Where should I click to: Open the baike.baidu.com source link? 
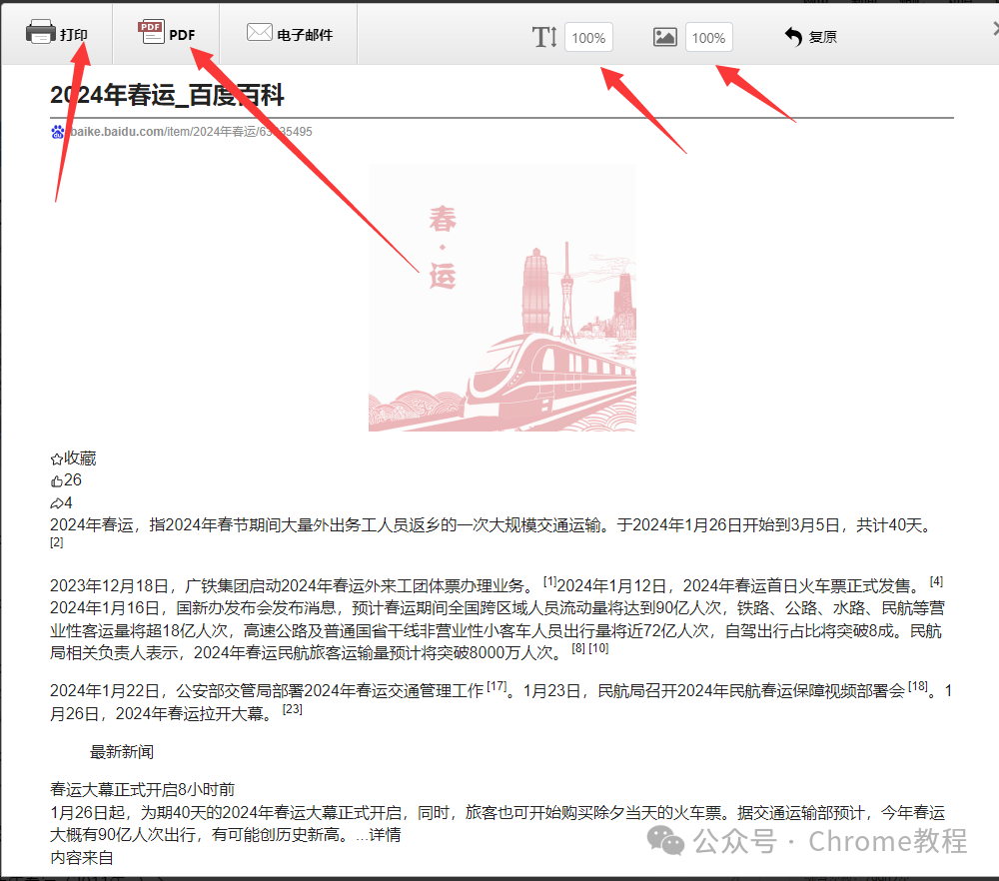click(191, 132)
